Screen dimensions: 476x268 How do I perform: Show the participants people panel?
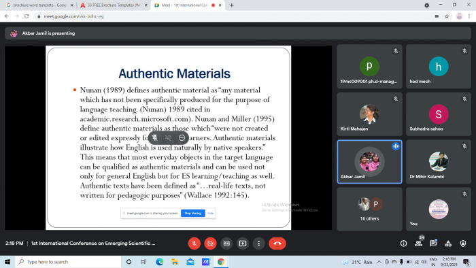[x=418, y=244]
